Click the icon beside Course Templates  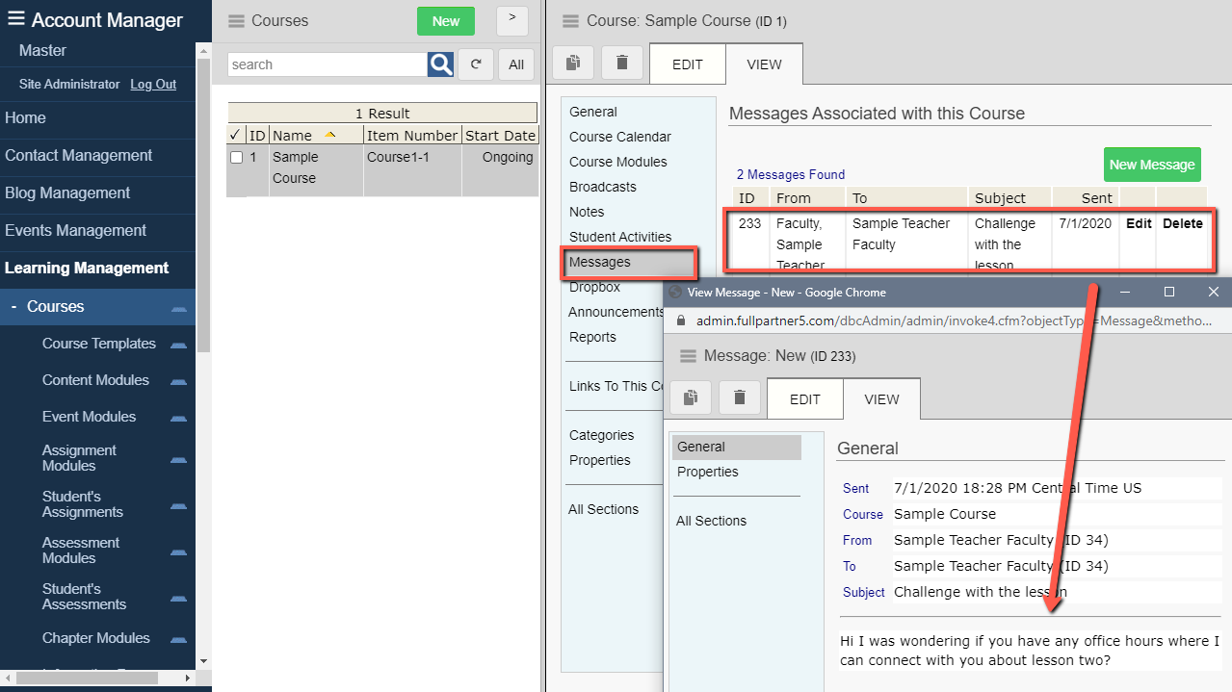(x=179, y=345)
